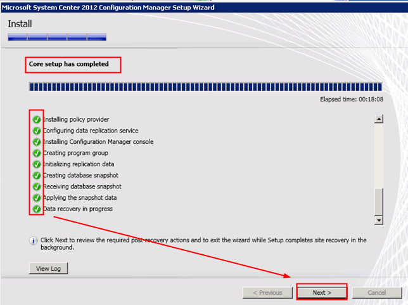Click the disabled Cancel button
Screen dimensions: 408x305
click(x=377, y=293)
